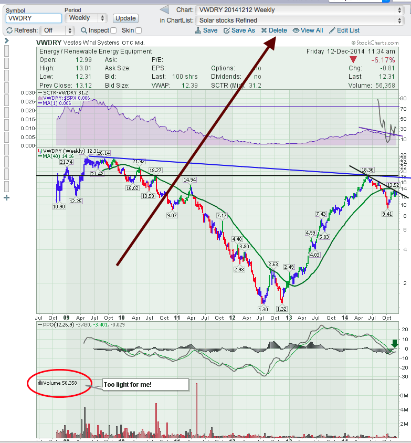Click the VWDRY:$SPX 0.006 legend entry
This screenshot has width=411, height=443.
click(64, 98)
